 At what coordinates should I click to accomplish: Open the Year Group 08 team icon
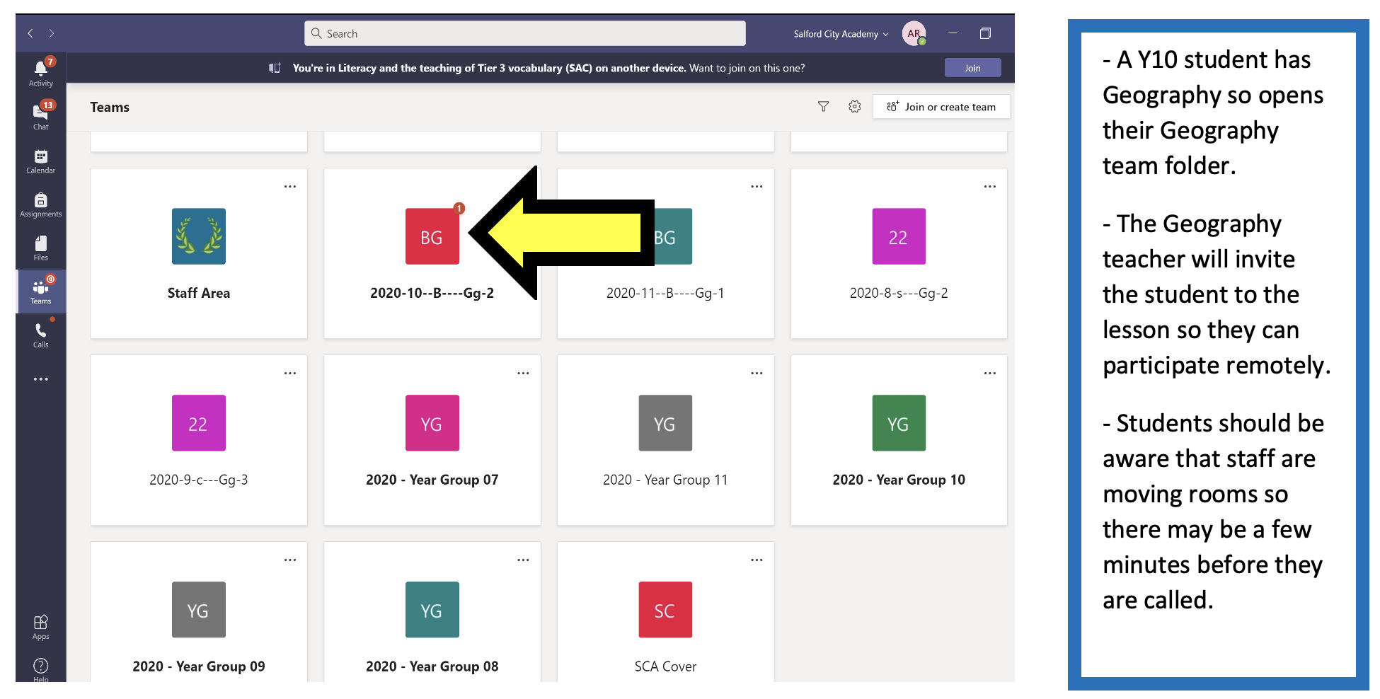tap(432, 610)
